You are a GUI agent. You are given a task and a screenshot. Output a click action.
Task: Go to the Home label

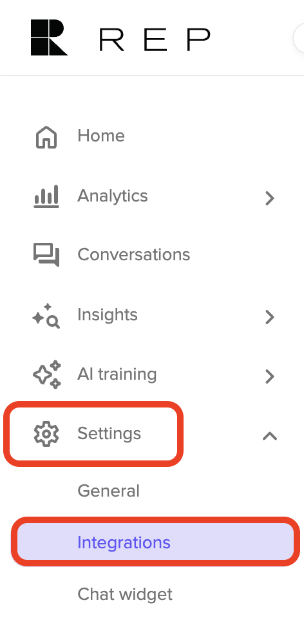(x=101, y=136)
